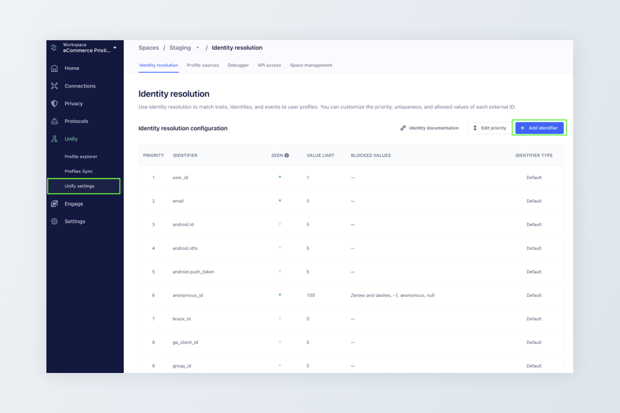Click the Settings gear icon
The width and height of the screenshot is (620, 413).
[x=54, y=222]
